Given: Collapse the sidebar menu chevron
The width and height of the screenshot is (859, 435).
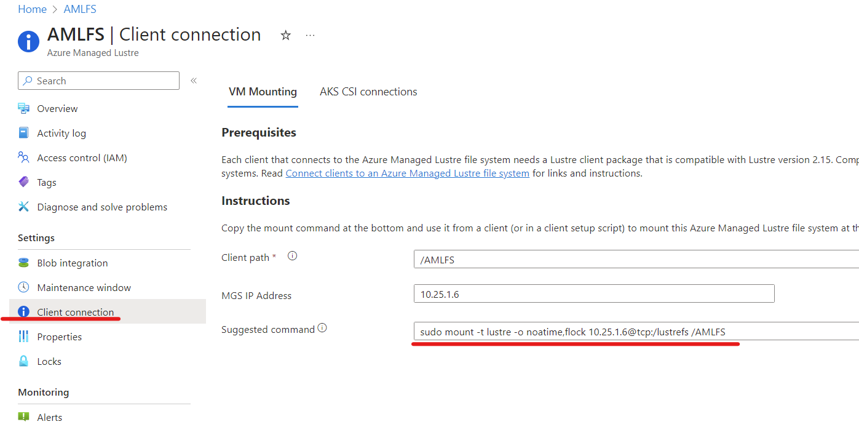Looking at the screenshot, I should pos(193,81).
